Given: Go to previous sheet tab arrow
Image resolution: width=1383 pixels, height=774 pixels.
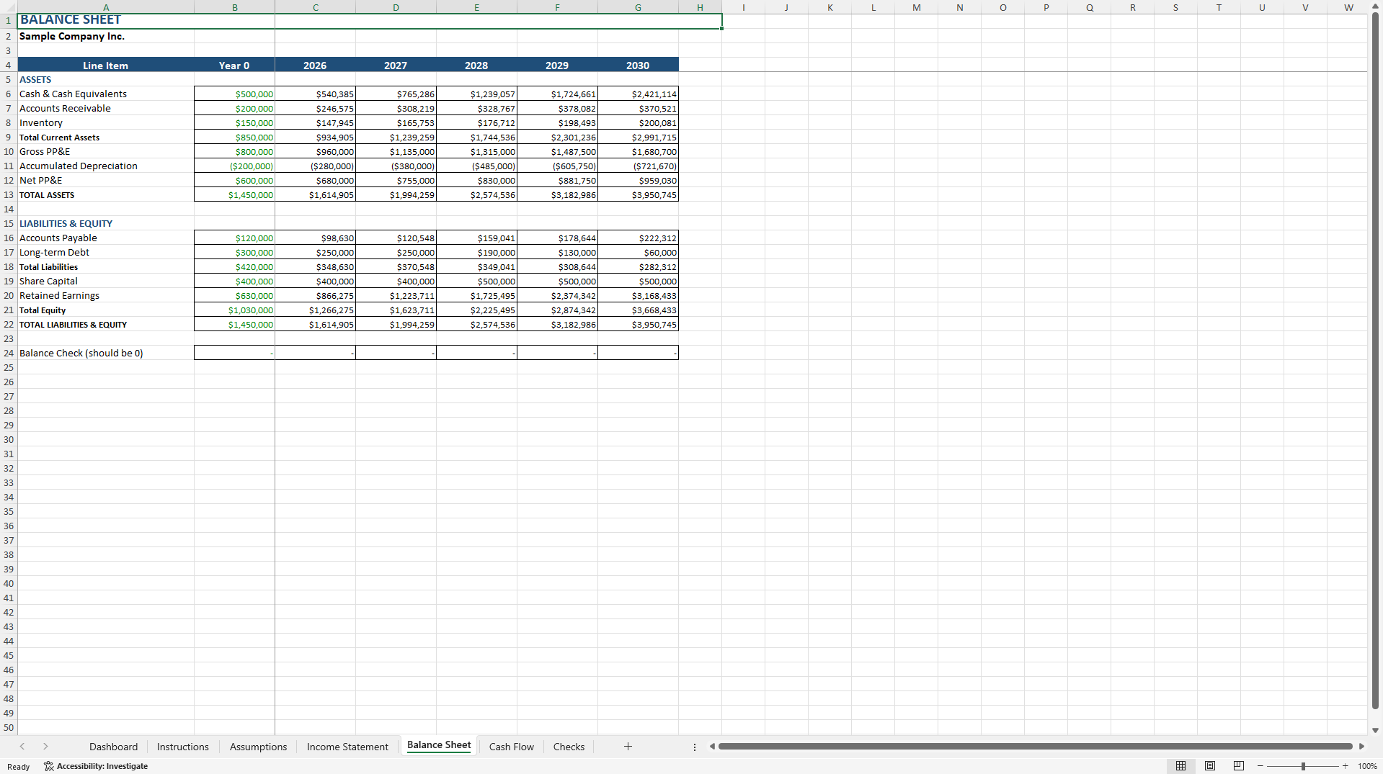Looking at the screenshot, I should point(22,747).
